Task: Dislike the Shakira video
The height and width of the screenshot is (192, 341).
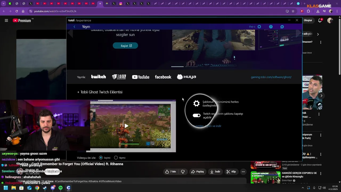Action: click(x=183, y=172)
